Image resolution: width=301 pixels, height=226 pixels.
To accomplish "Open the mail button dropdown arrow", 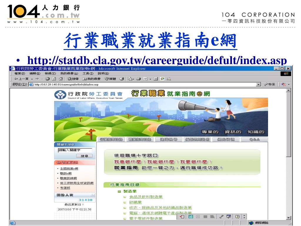I will pyautogui.click(x=133, y=79).
